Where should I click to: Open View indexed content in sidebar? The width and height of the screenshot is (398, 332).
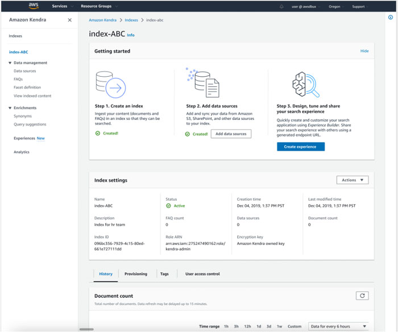point(32,96)
